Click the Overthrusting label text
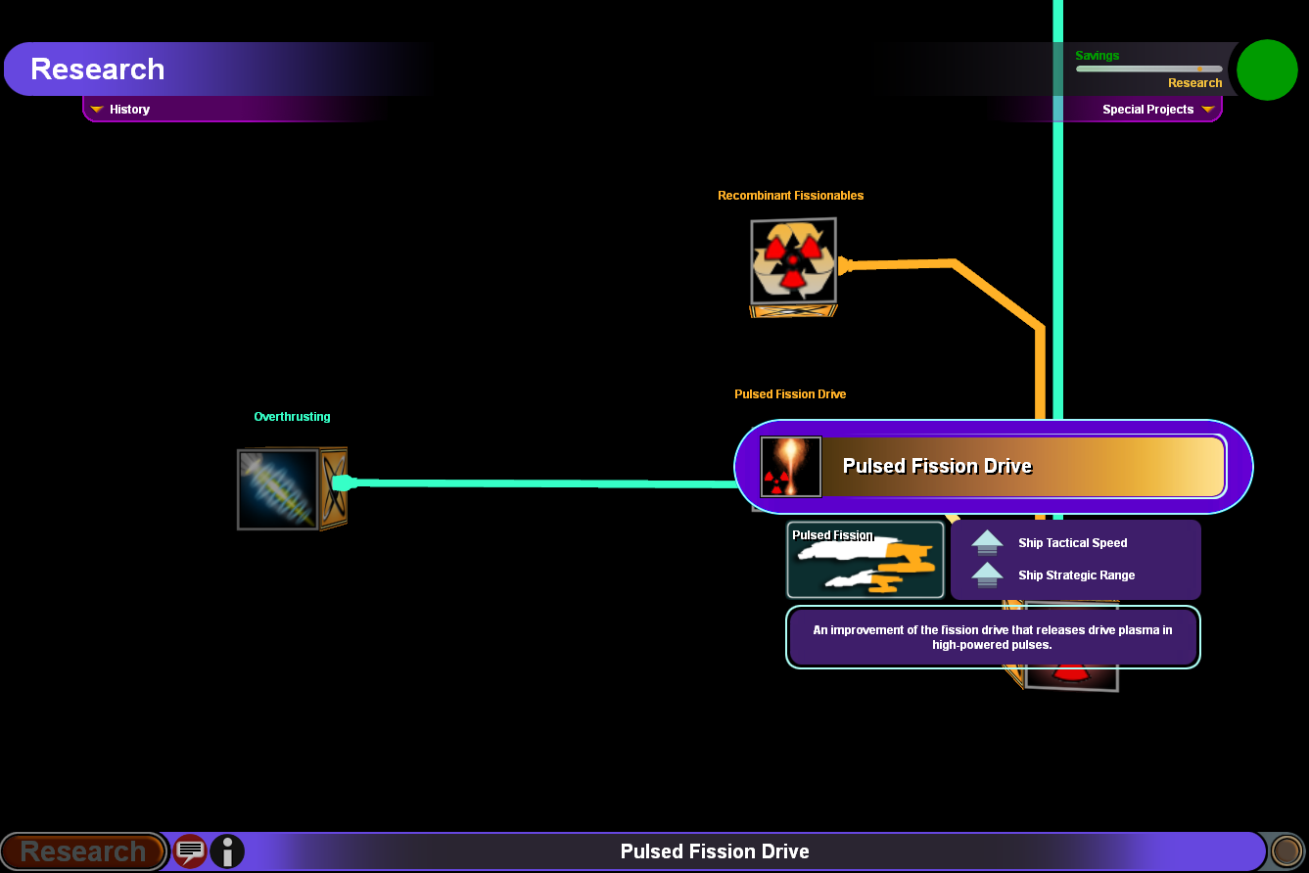This screenshot has height=873, width=1309. 292,417
